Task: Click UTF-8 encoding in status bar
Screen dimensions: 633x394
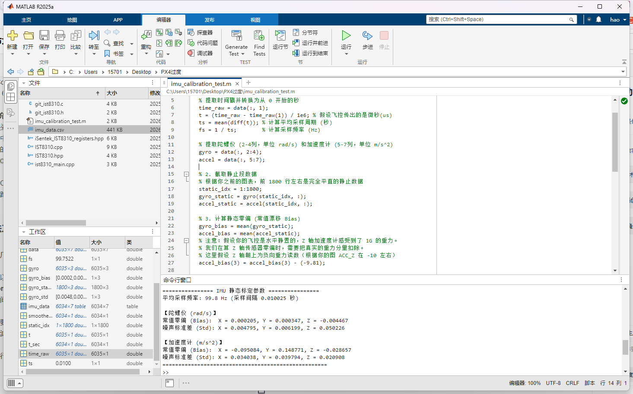Action: tap(553, 383)
